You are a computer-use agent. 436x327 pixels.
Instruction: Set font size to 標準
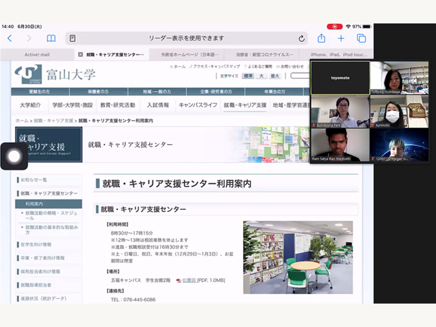coord(248,76)
